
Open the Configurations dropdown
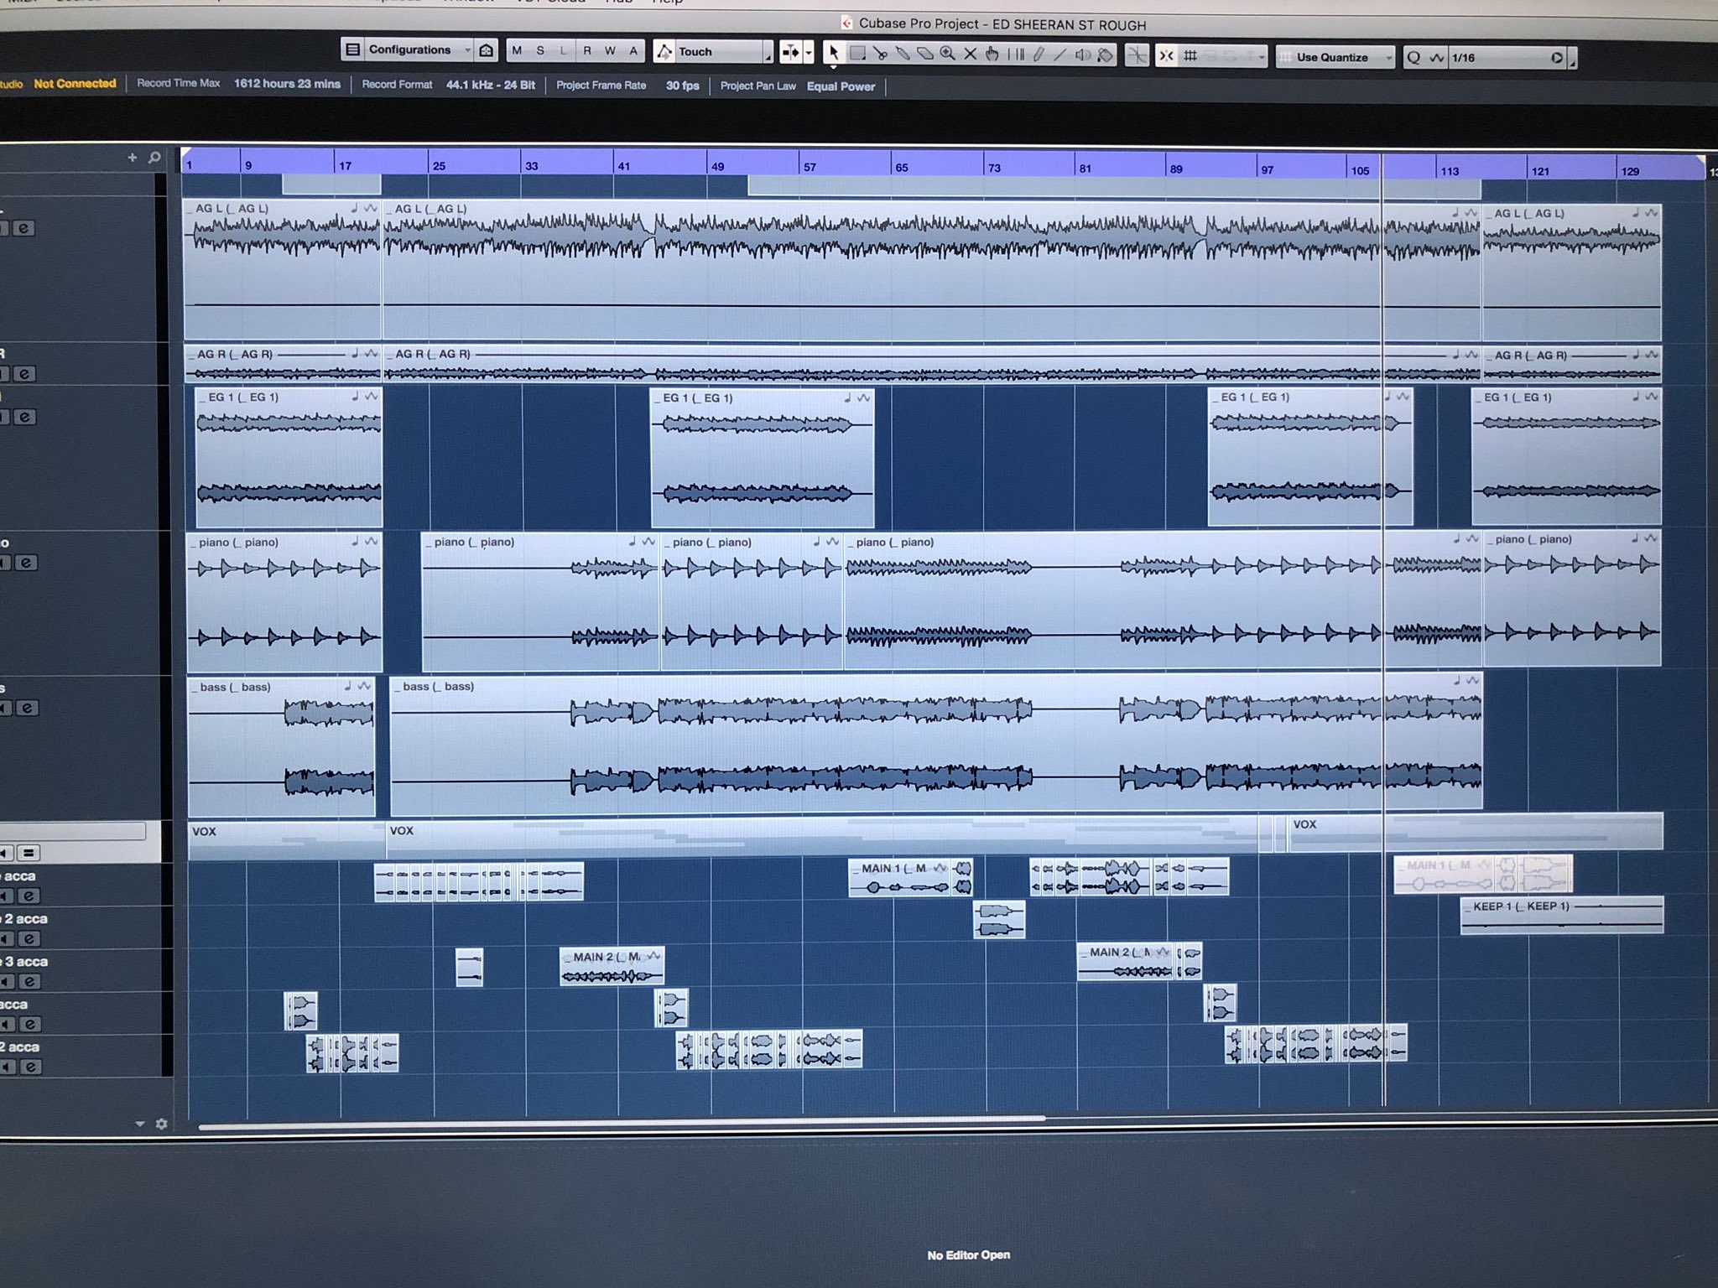[409, 49]
